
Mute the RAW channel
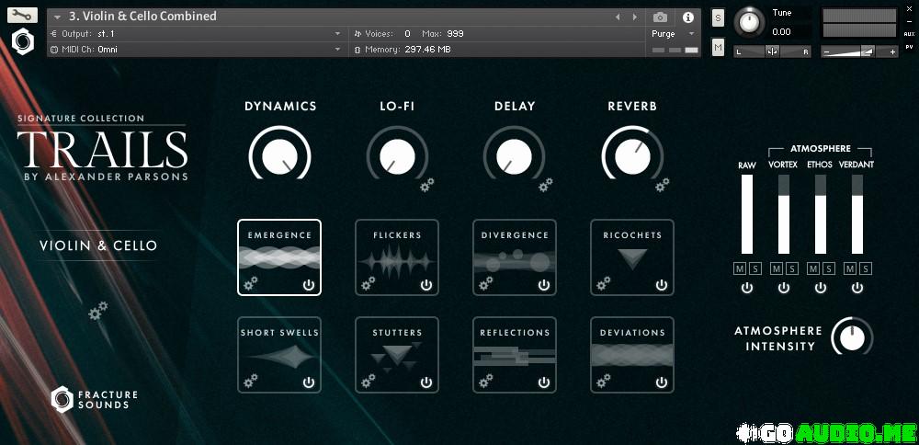(740, 268)
